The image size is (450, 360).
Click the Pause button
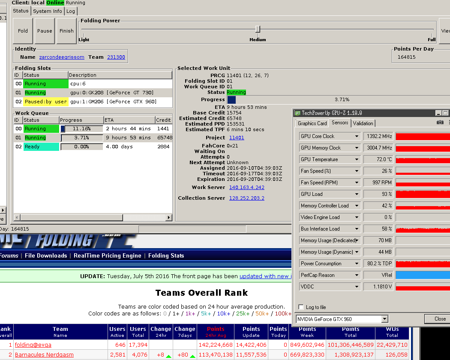coord(45,31)
